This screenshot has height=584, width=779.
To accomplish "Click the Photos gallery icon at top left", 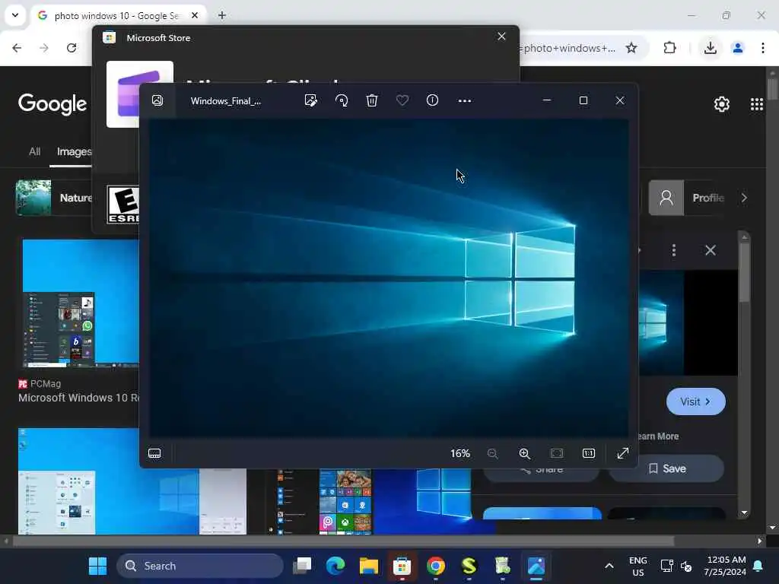I will tap(157, 101).
